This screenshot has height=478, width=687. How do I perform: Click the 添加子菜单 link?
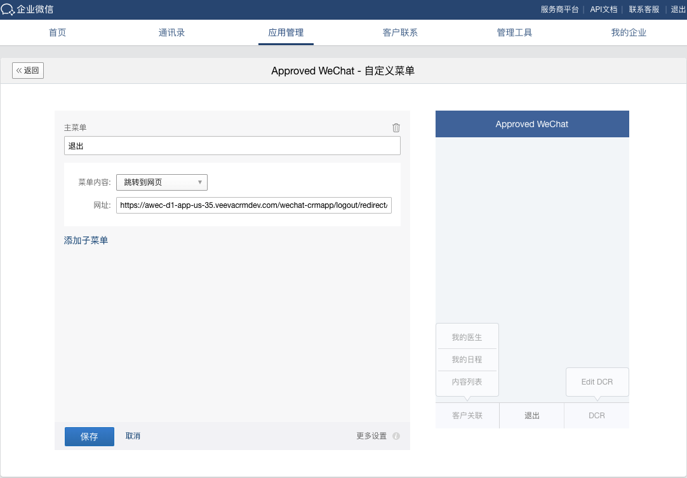pos(86,240)
